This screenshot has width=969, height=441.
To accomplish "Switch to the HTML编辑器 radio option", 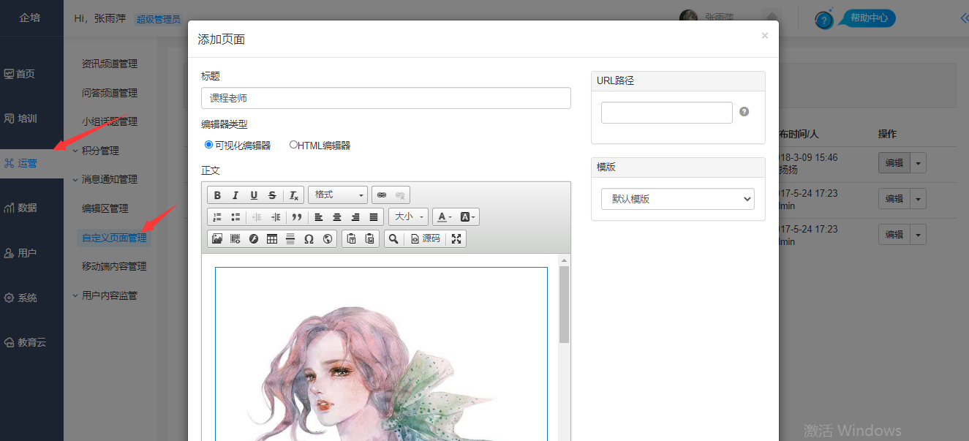I will click(293, 145).
